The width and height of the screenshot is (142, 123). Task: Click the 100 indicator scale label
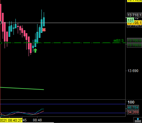point(131,102)
